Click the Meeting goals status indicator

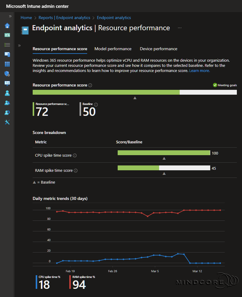point(225,85)
